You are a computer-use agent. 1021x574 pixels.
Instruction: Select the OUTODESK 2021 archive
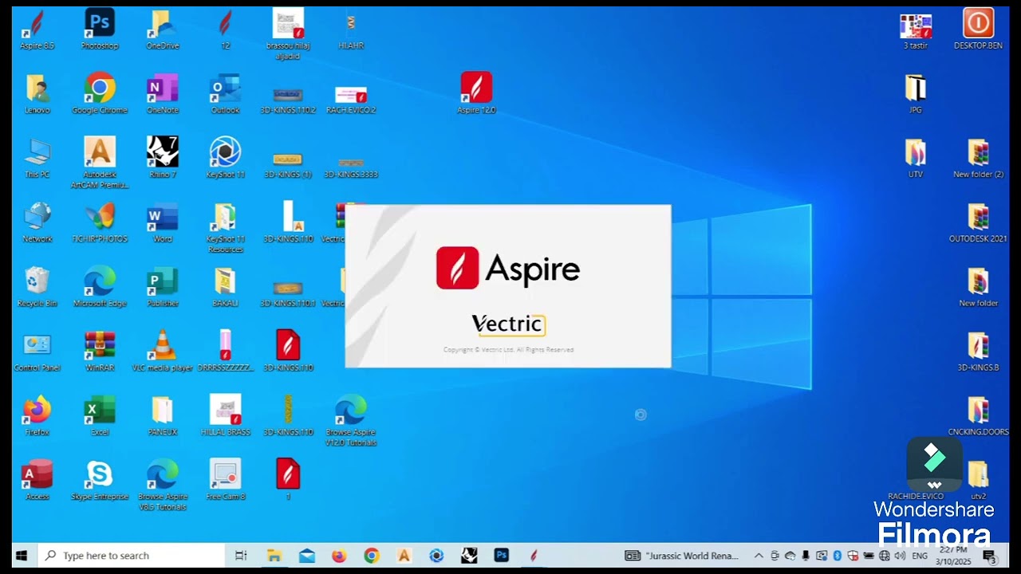[978, 222]
